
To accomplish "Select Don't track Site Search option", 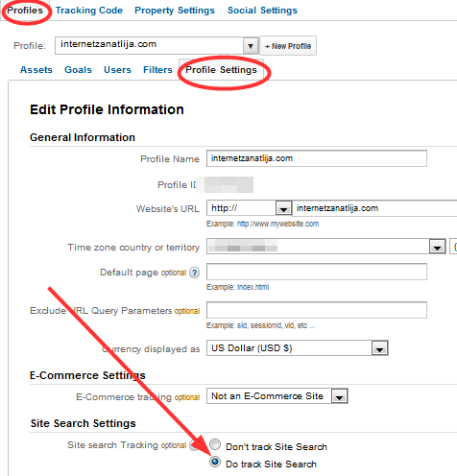I will (x=215, y=444).
